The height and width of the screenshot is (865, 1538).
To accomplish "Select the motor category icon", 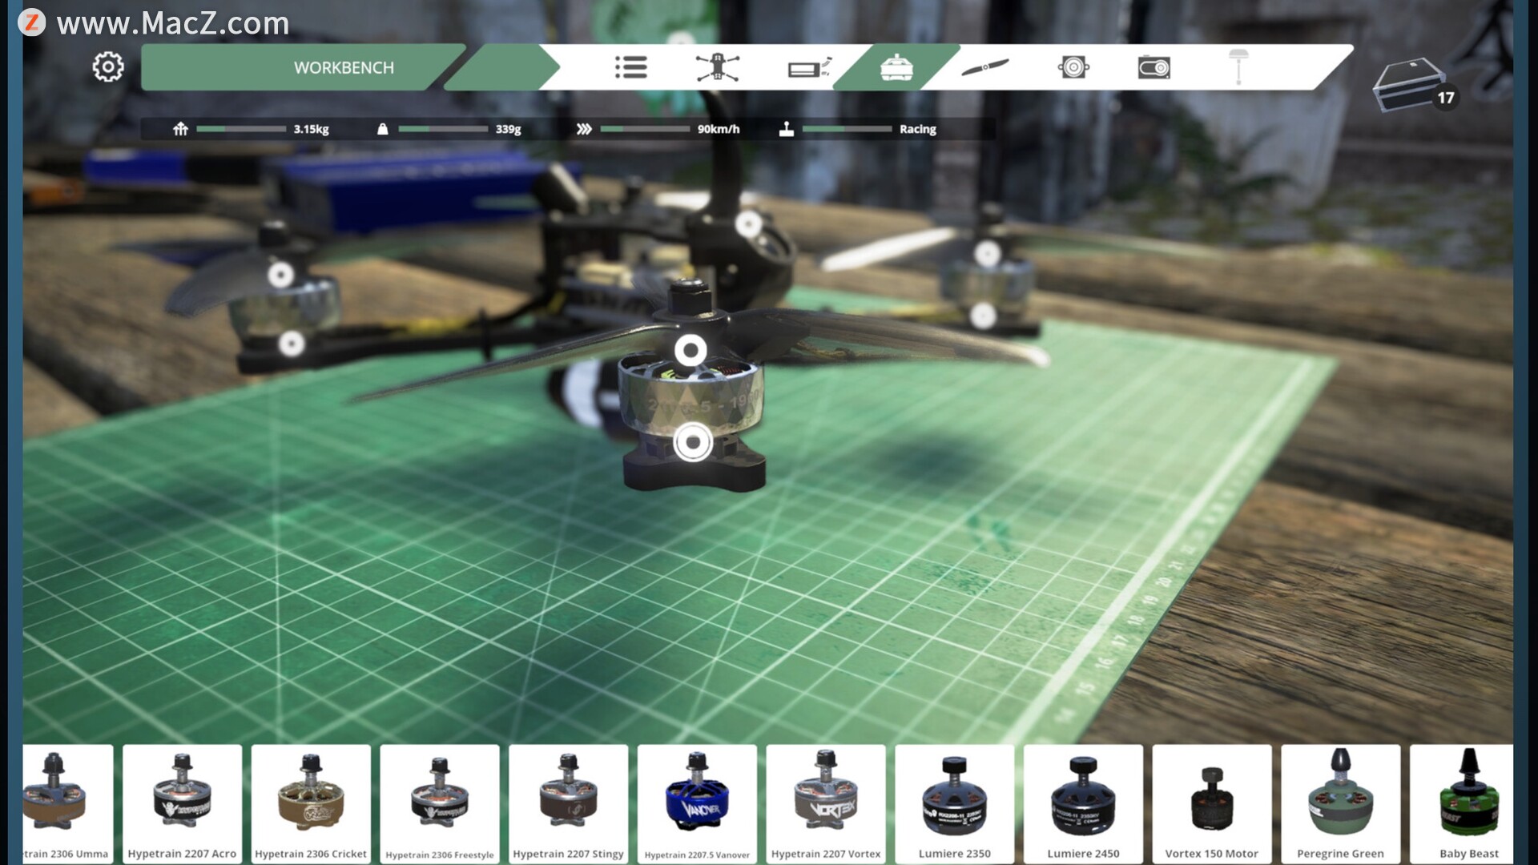I will 896,67.
